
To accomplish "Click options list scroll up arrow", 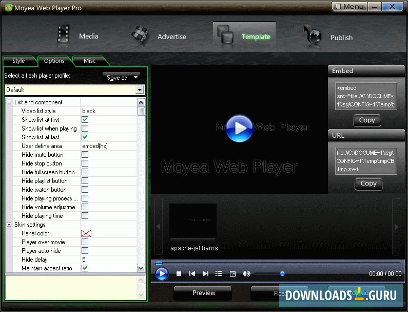I will coord(141,102).
